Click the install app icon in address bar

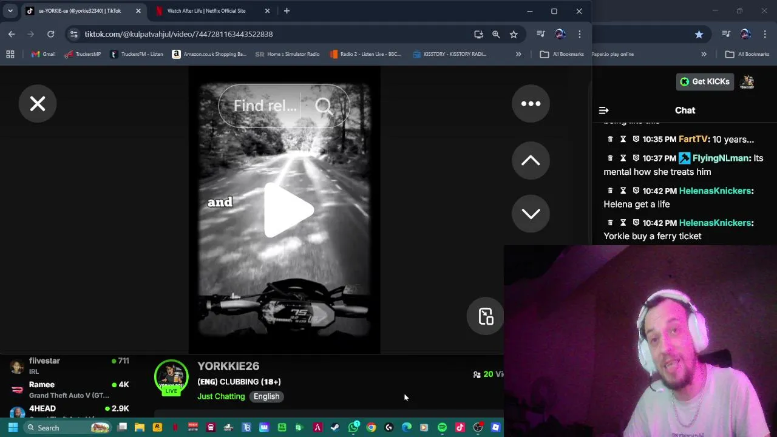coord(478,35)
